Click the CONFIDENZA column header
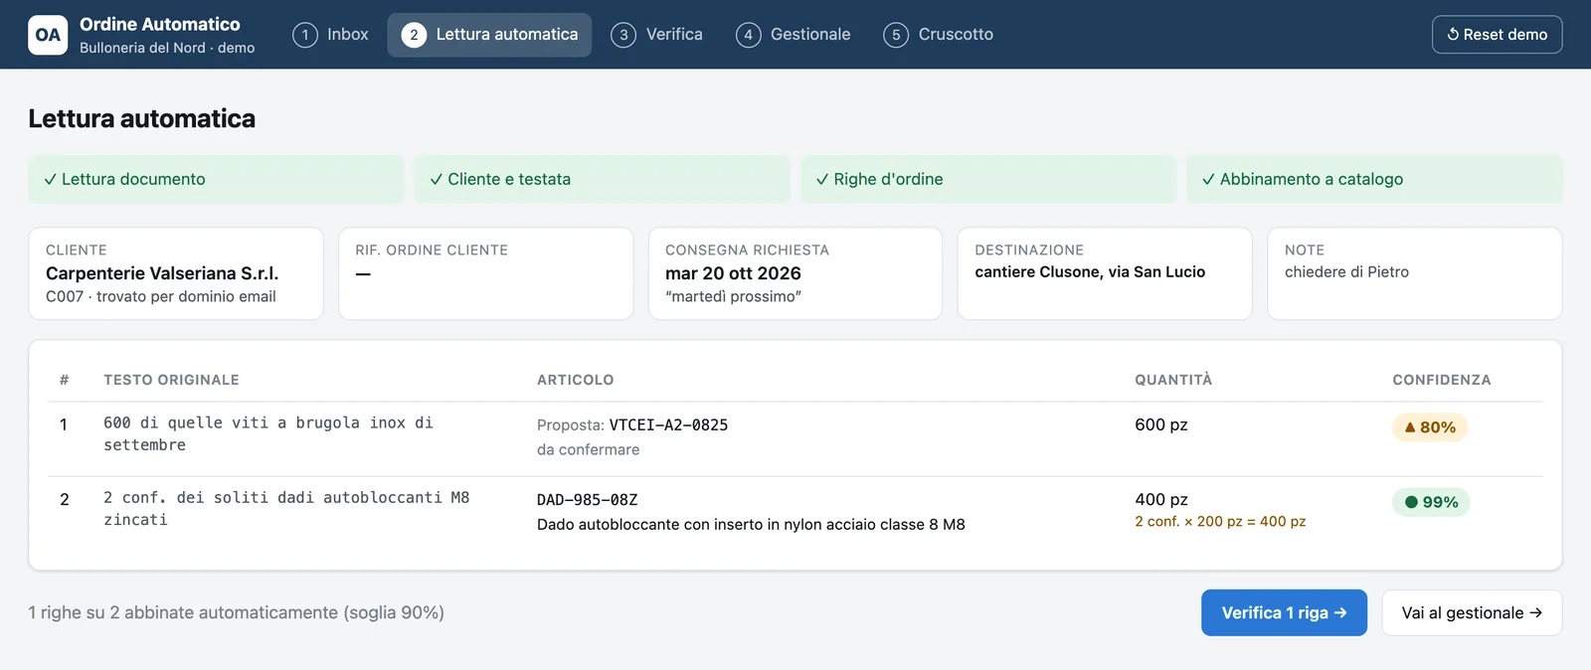Screen dimensions: 1591x670 pyautogui.click(x=1442, y=380)
